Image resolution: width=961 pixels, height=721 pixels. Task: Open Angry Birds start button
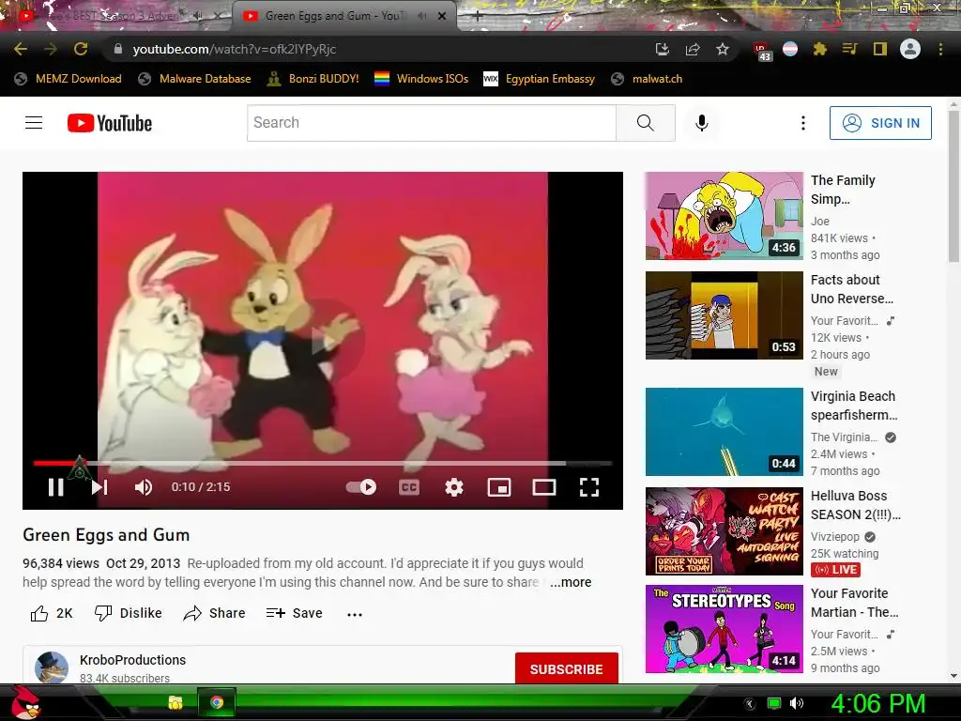(x=25, y=702)
